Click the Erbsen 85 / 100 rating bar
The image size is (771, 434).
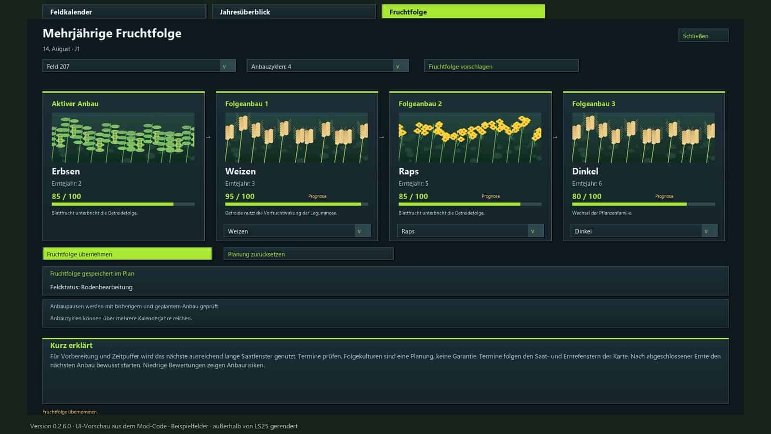tap(123, 204)
